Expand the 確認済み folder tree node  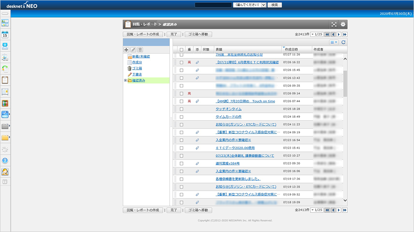tap(125, 80)
